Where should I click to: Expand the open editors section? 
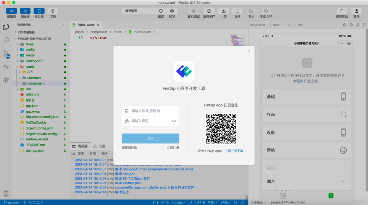41,32
